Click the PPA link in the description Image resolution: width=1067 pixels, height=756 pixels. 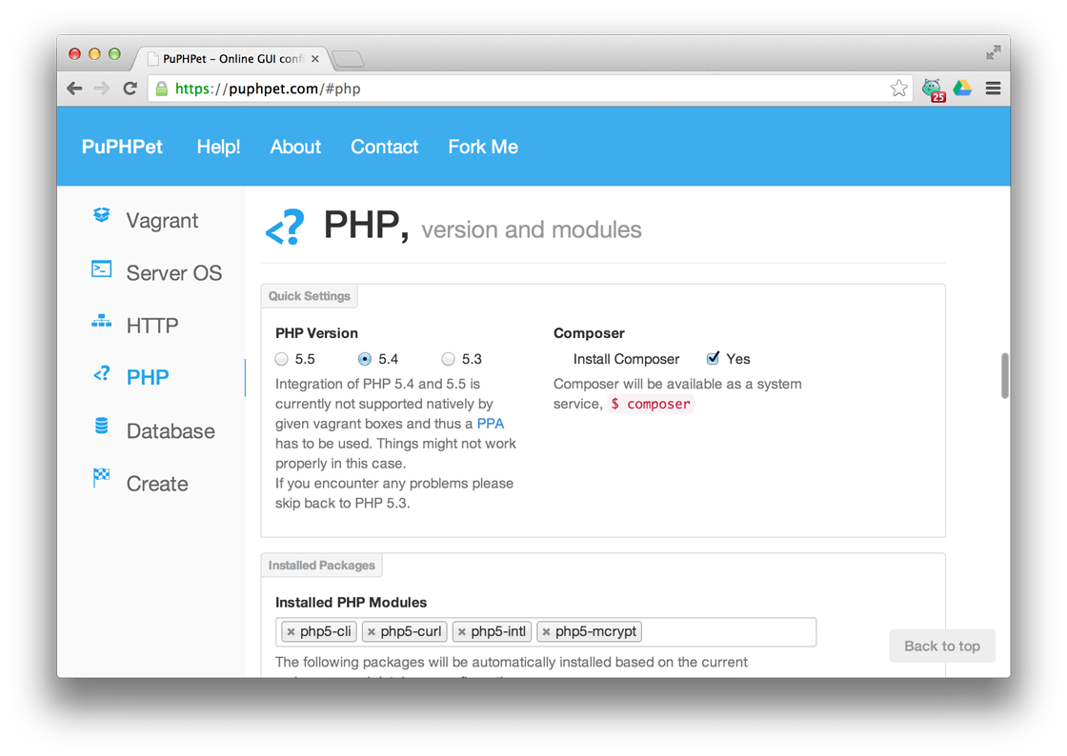pyautogui.click(x=491, y=423)
